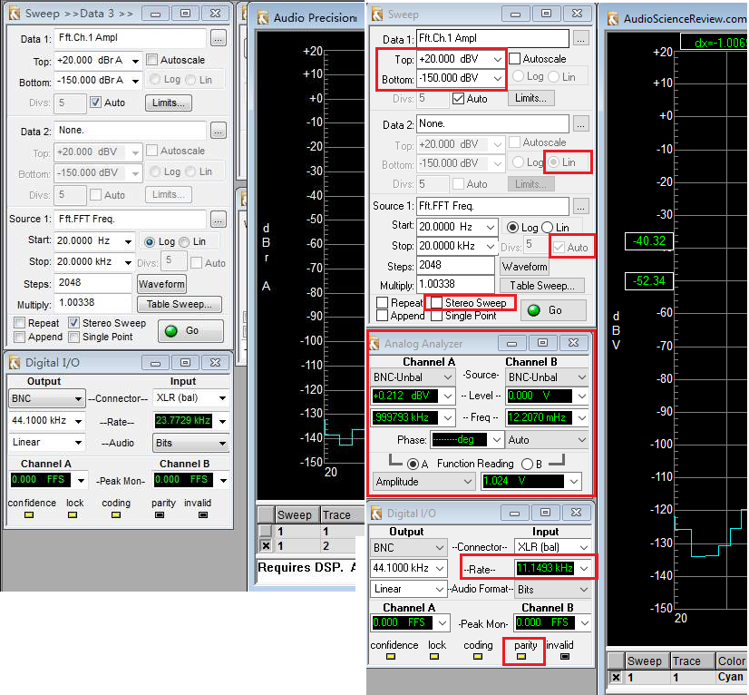Click the Sweep >>Data 3 >> window title icon
This screenshot has width=749, height=695.
(15, 14)
